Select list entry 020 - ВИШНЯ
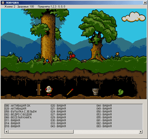148x139 pixels. tap(58, 106)
